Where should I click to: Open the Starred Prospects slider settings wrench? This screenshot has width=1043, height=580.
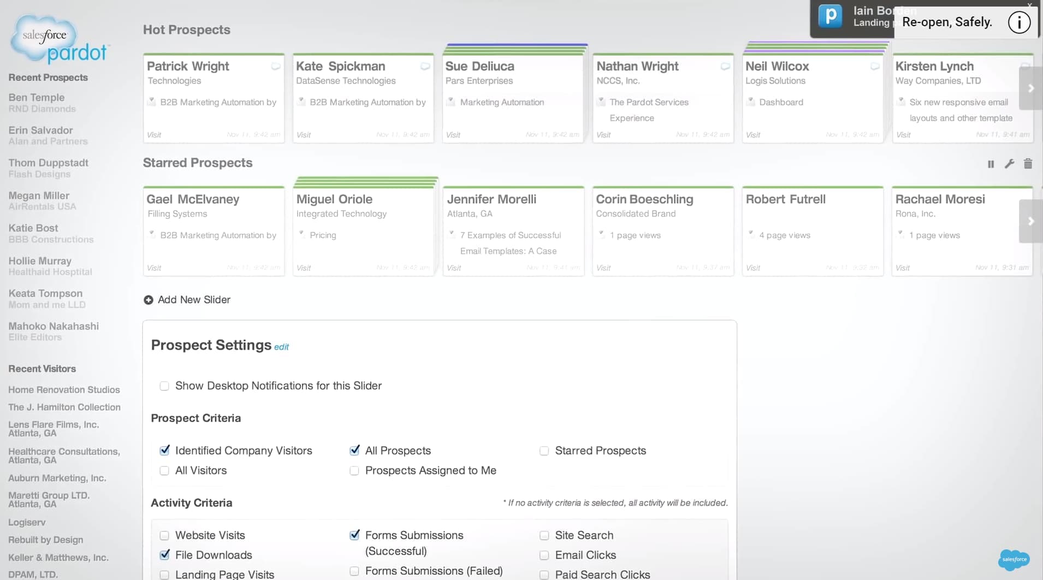(1010, 164)
